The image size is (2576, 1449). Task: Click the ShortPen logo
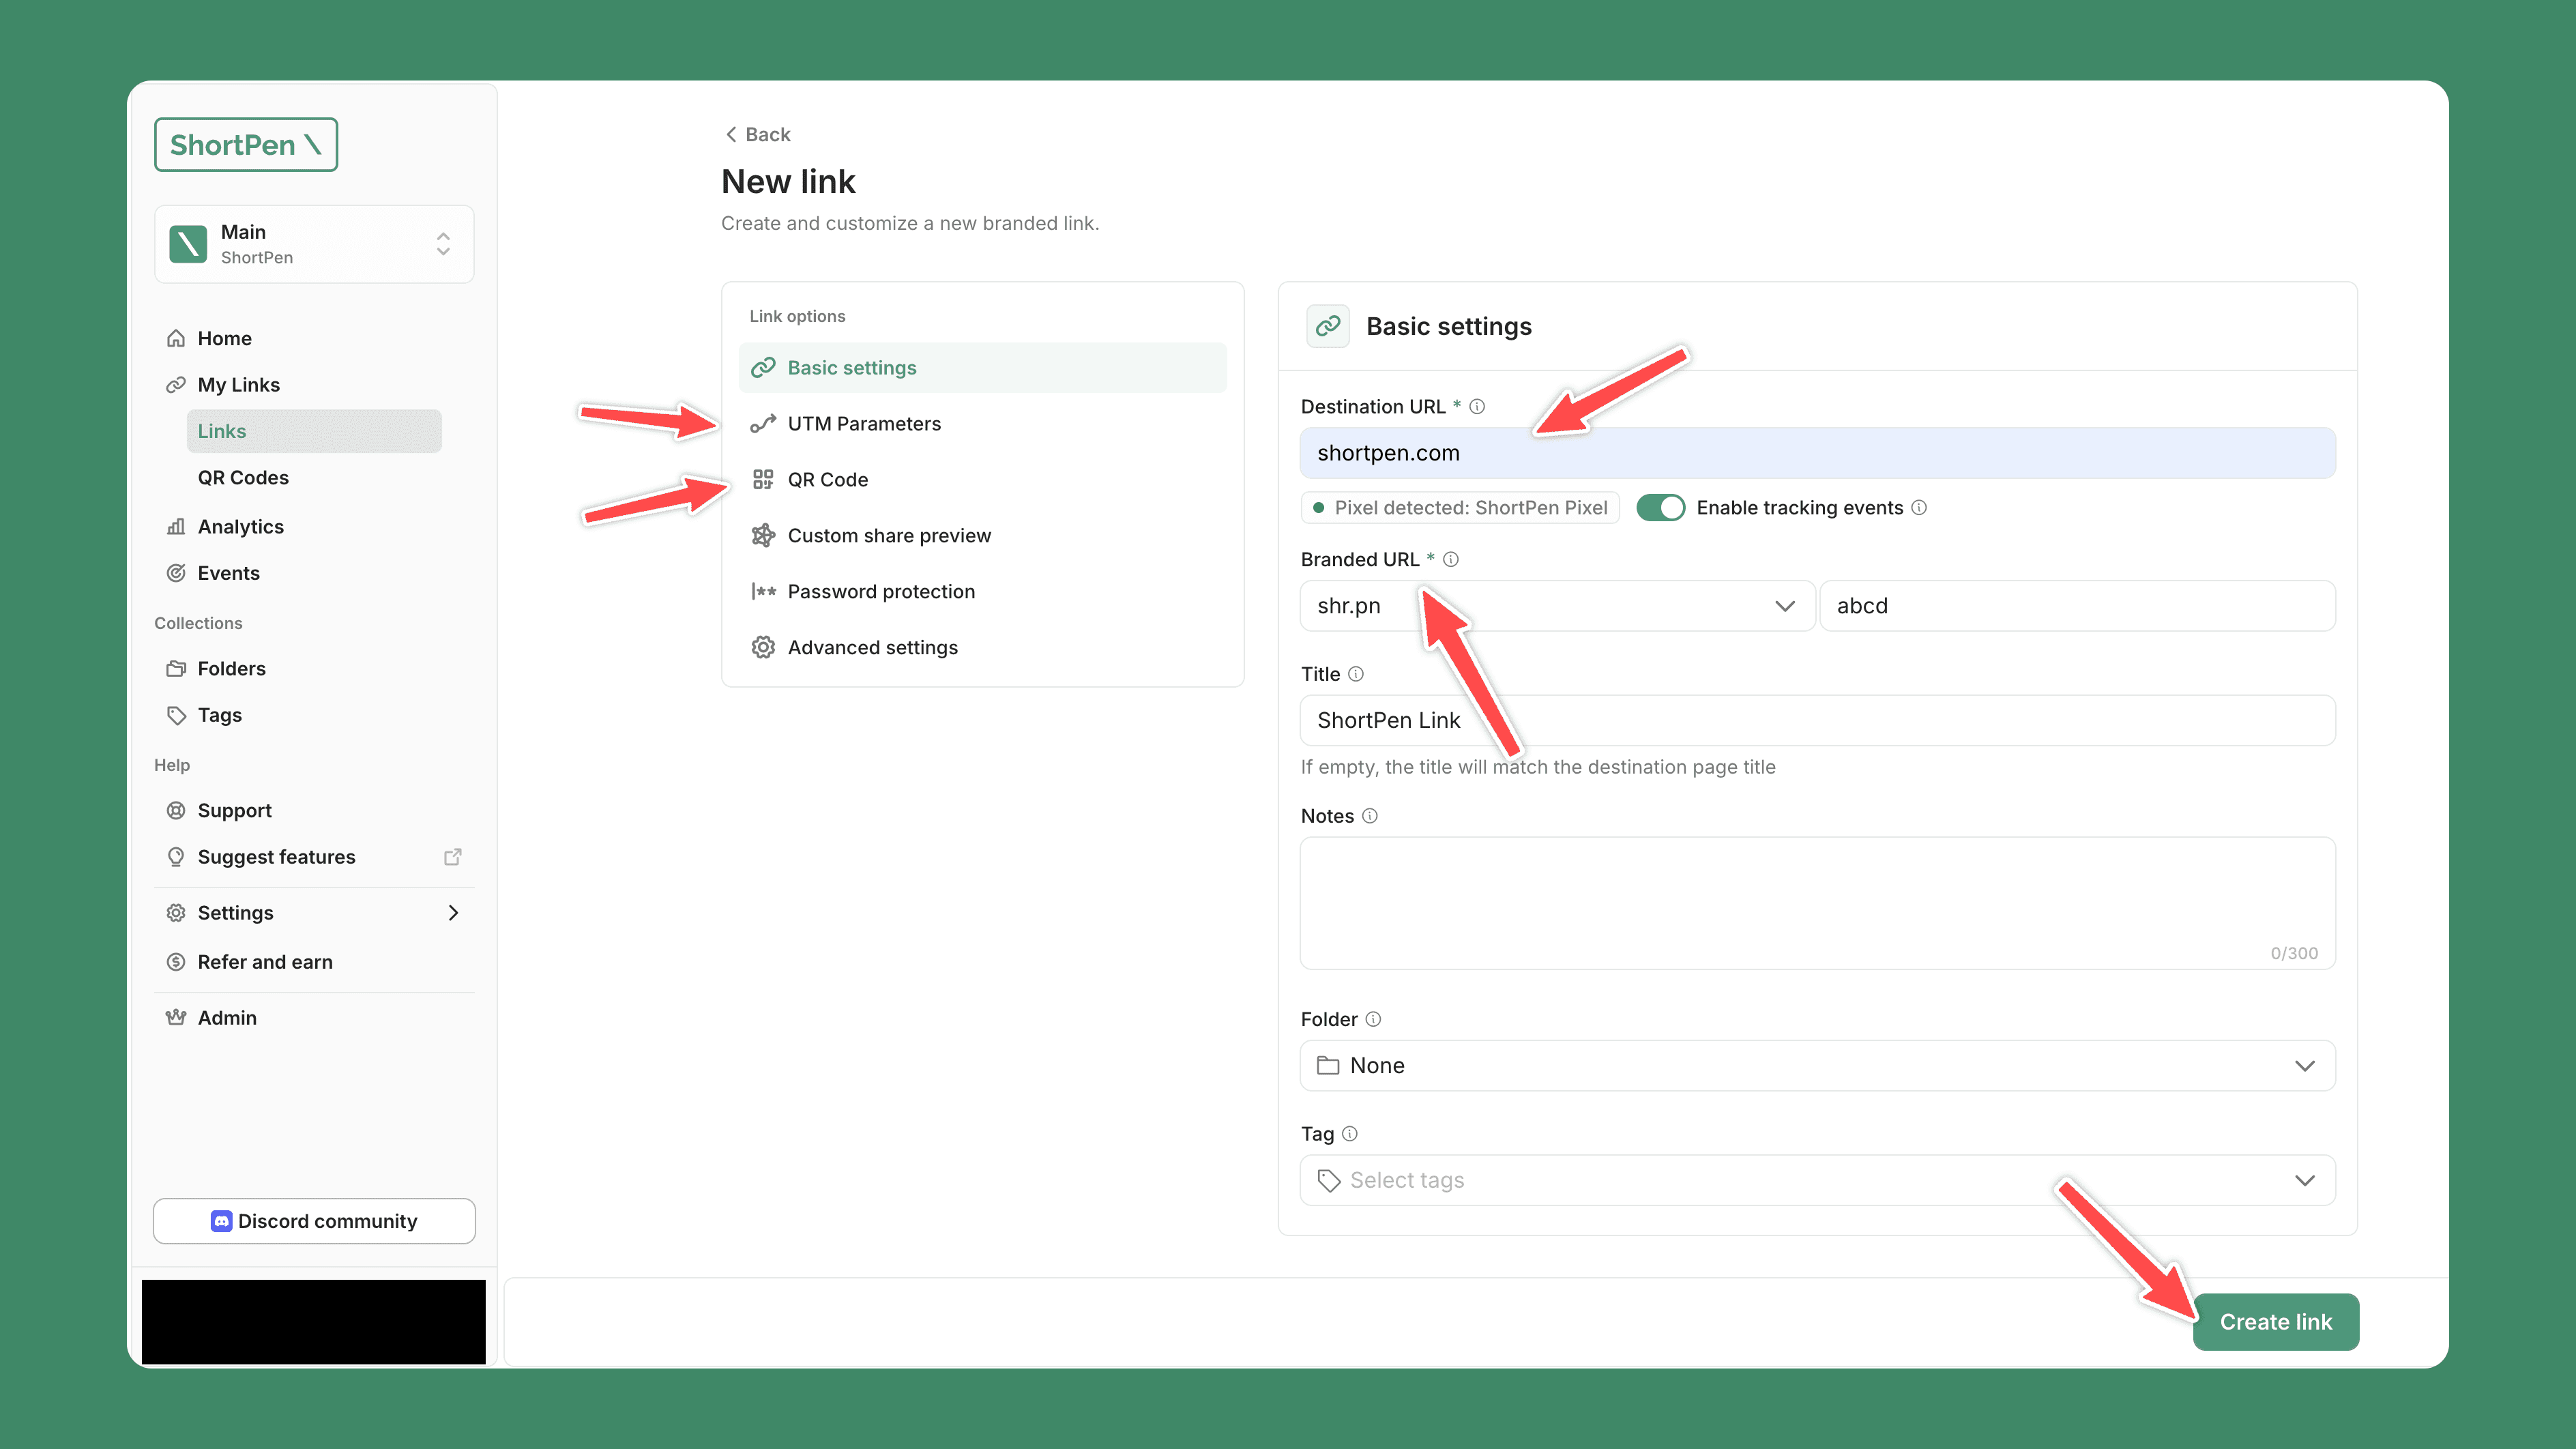(246, 145)
